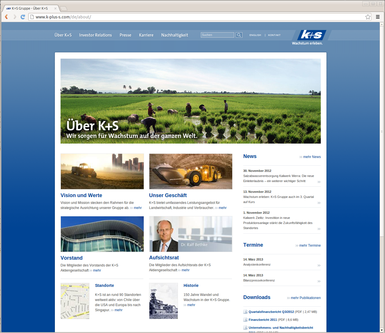This screenshot has height=333, width=385.
Task: Click the Standorte map thumbnail
Action: click(75, 301)
